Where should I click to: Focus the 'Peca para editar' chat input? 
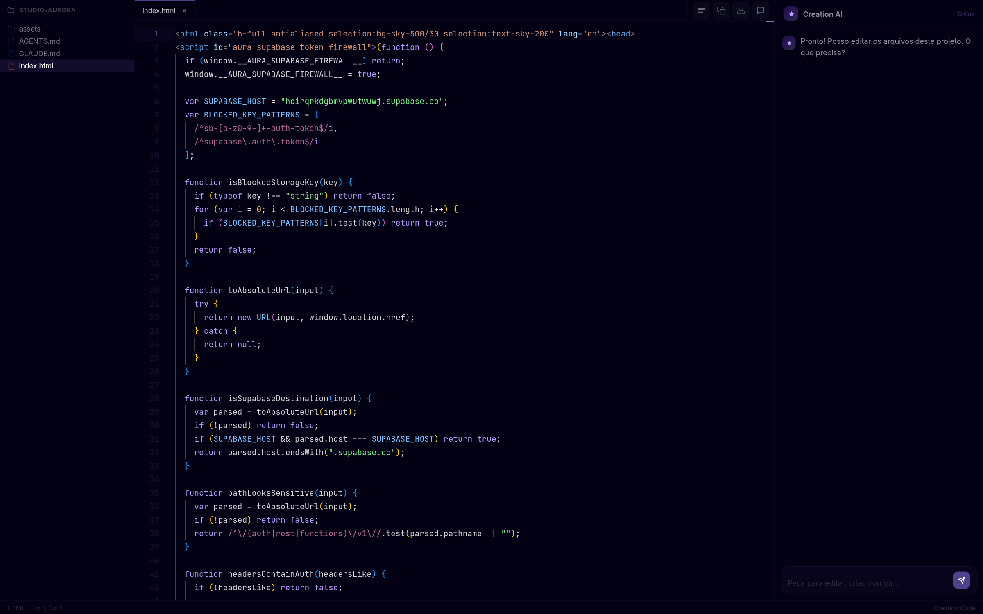866,583
